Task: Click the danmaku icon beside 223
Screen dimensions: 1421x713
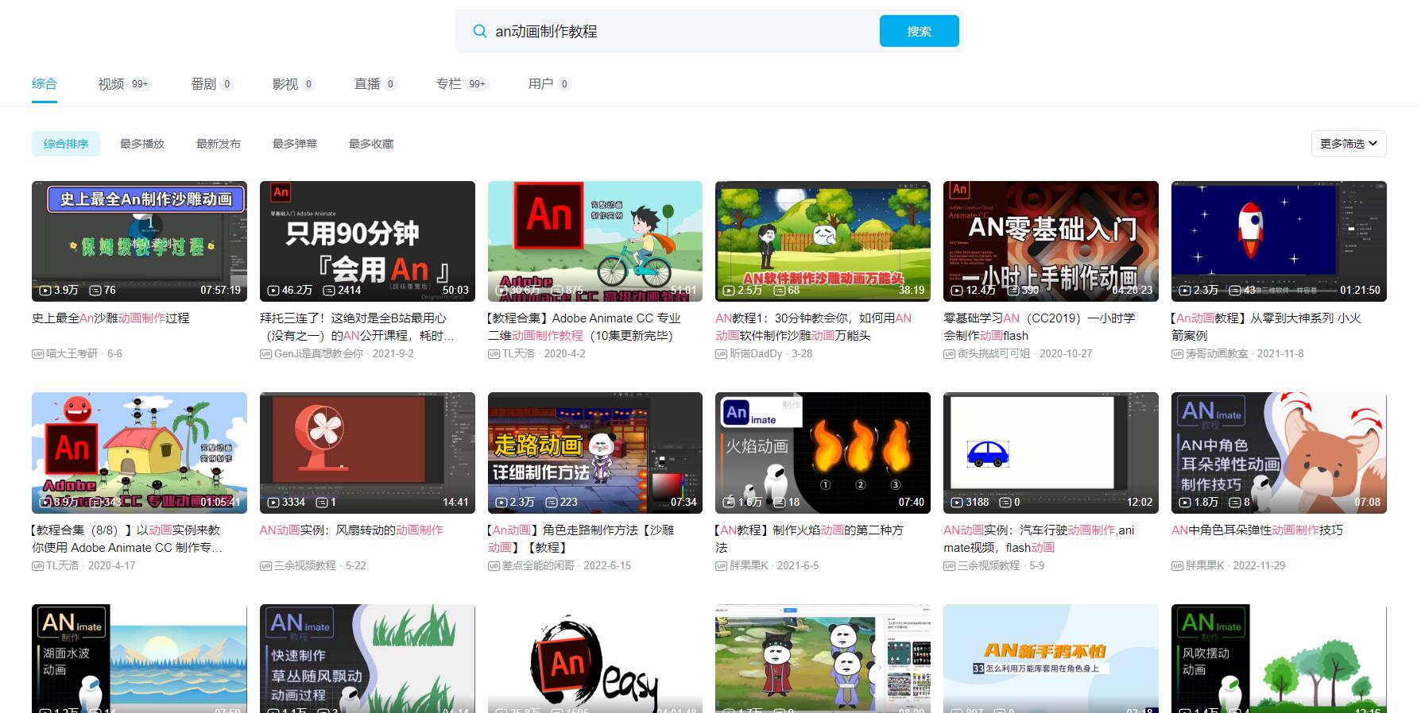Action: 551,503
